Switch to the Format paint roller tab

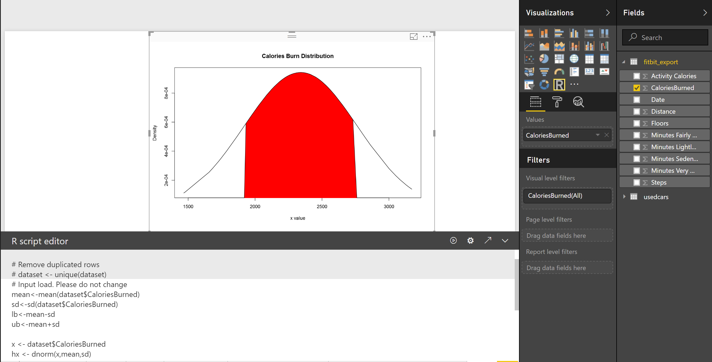click(557, 102)
